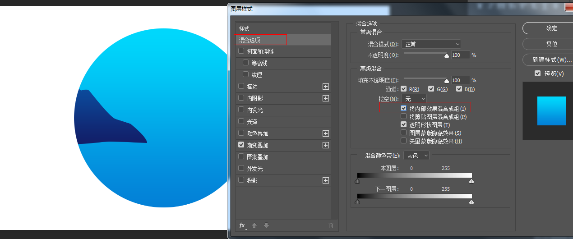This screenshot has height=239, width=573.
Task: Add another 渐变叠加 effect plus icon
Action: [326, 145]
